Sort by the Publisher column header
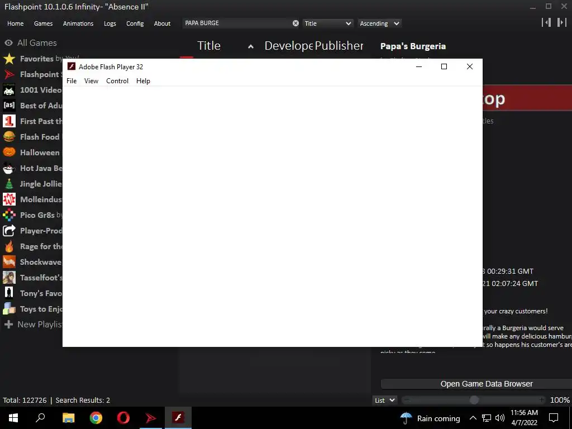The image size is (572, 429). point(339,46)
